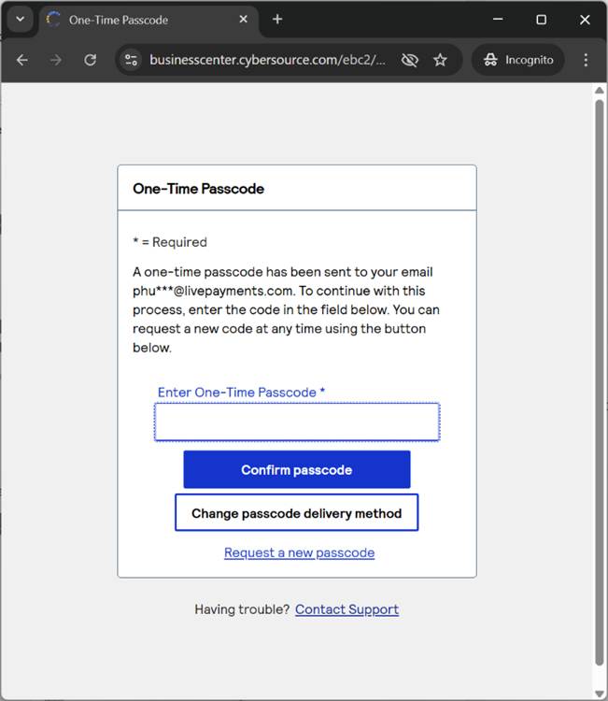View site information icon in address bar
The width and height of the screenshot is (608, 701).
132,60
